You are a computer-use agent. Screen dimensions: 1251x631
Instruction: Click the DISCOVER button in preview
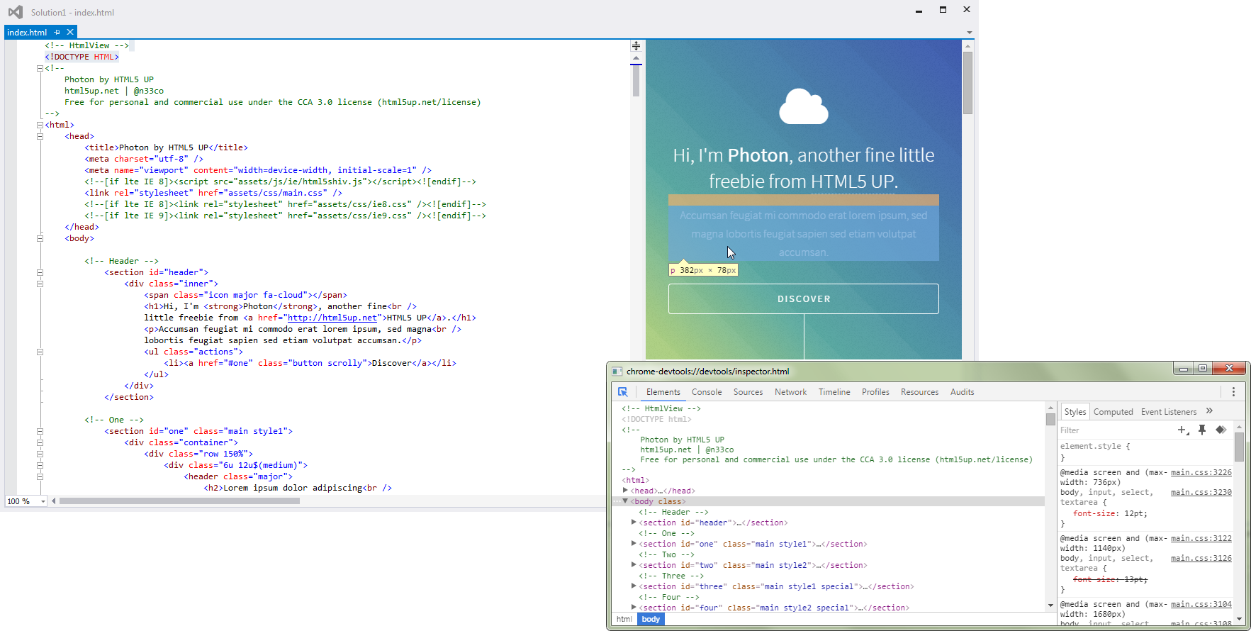[x=803, y=298]
